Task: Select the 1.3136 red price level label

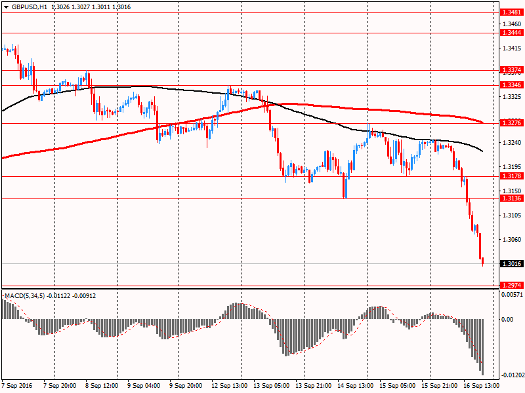Action: (511, 198)
